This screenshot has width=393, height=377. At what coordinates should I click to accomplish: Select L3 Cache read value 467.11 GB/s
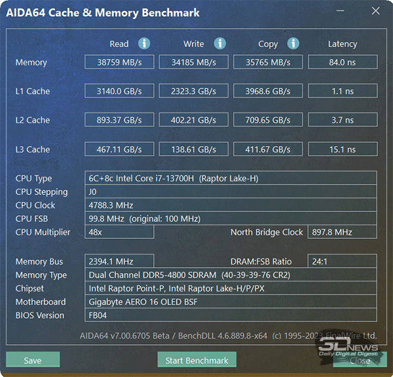coord(119,149)
